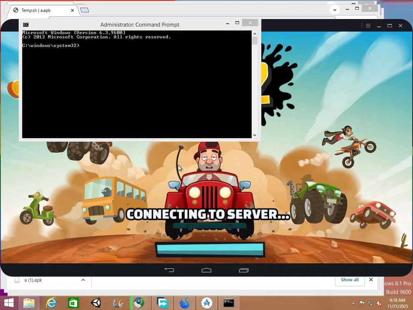Open the network status tray icon
Image resolution: width=413 pixels, height=310 pixels.
371,303
